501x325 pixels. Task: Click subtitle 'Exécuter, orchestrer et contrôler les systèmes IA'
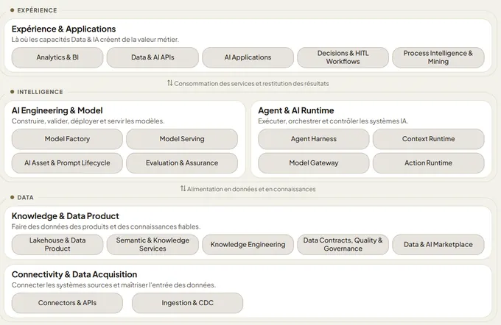point(333,121)
